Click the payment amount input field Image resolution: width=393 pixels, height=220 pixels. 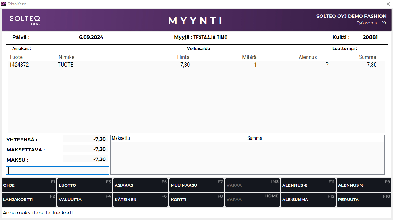[57, 170]
